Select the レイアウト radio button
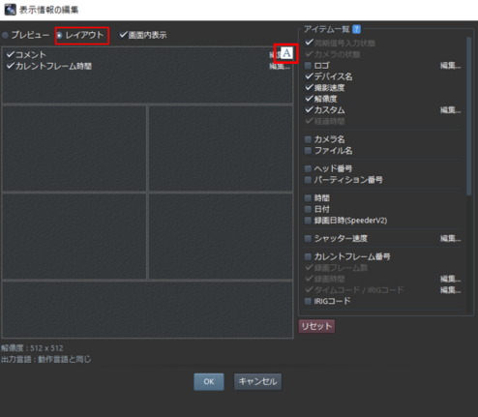This screenshot has height=417, width=478. [x=60, y=35]
